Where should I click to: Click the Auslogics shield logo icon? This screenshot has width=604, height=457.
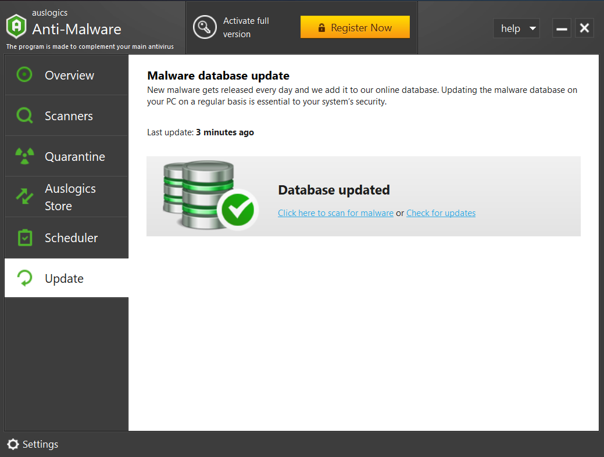pos(16,26)
